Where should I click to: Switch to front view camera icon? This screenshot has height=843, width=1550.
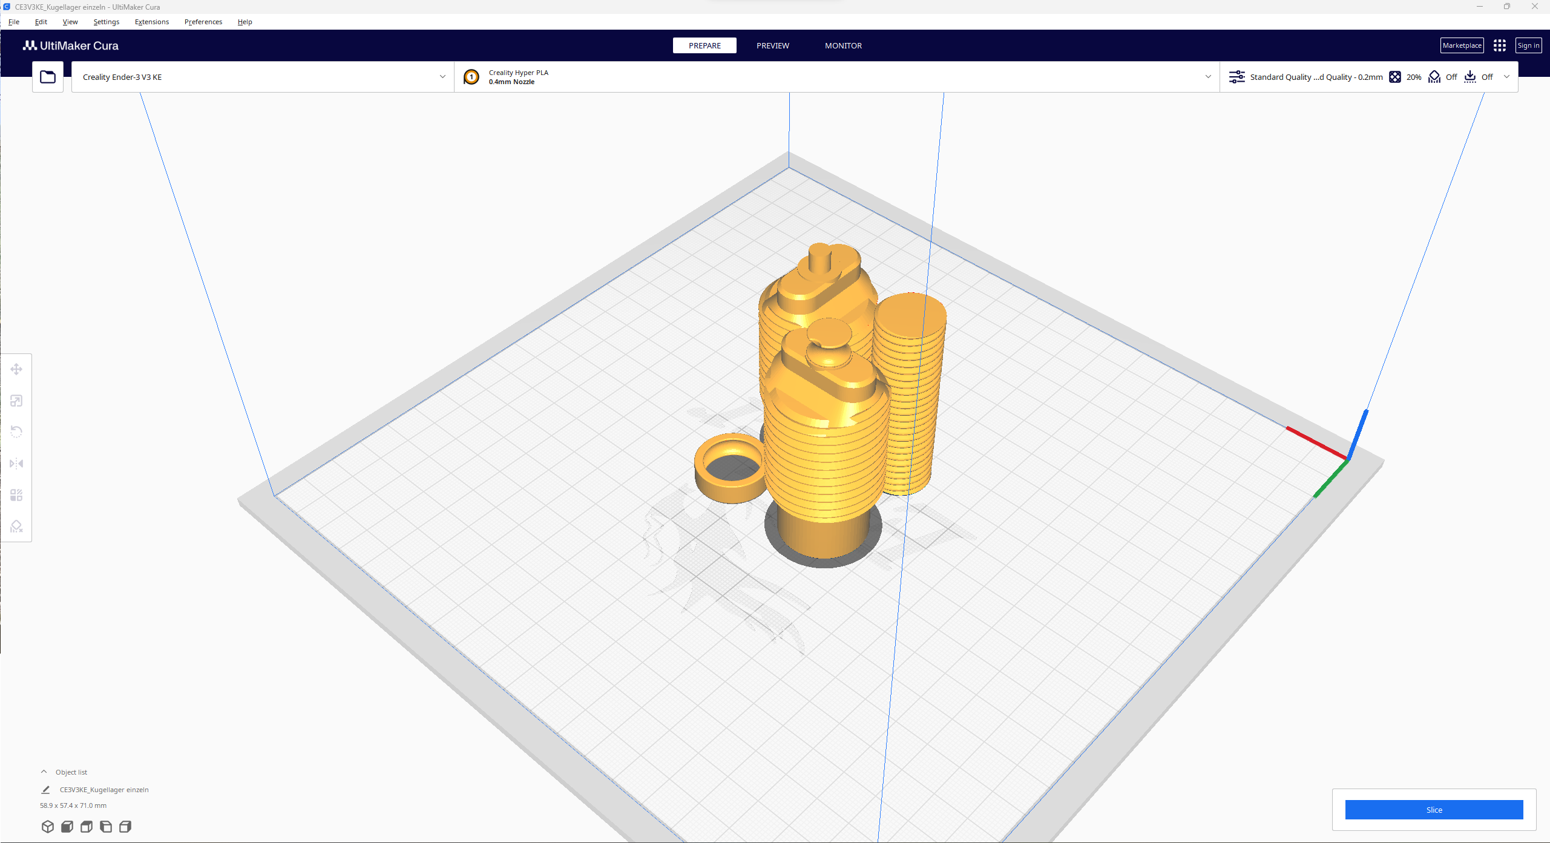coord(67,827)
